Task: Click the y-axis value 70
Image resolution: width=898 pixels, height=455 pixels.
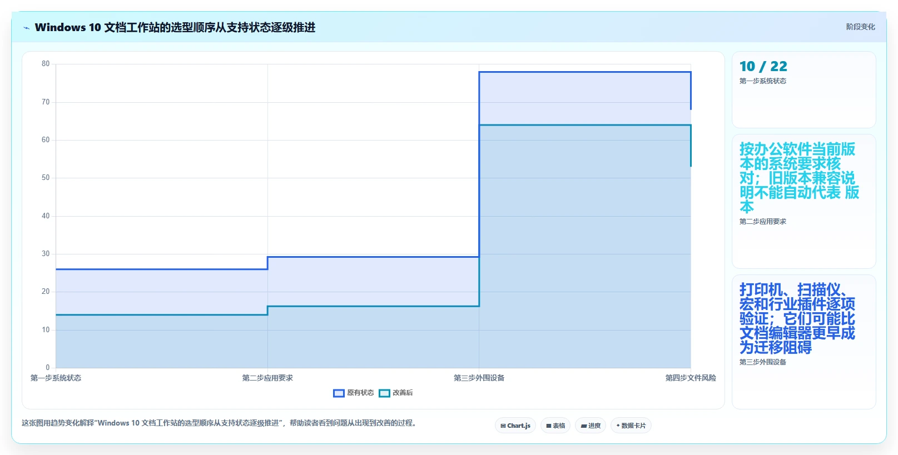Action: click(x=46, y=102)
